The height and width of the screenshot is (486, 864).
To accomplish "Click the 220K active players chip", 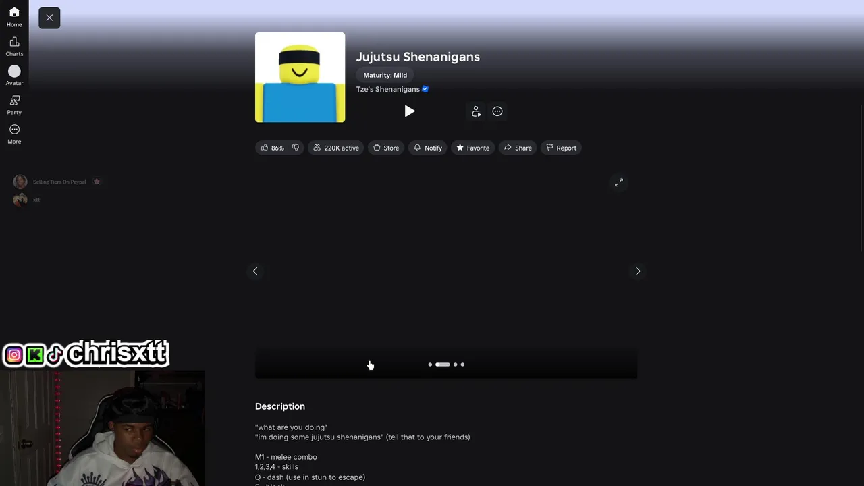I will point(336,148).
